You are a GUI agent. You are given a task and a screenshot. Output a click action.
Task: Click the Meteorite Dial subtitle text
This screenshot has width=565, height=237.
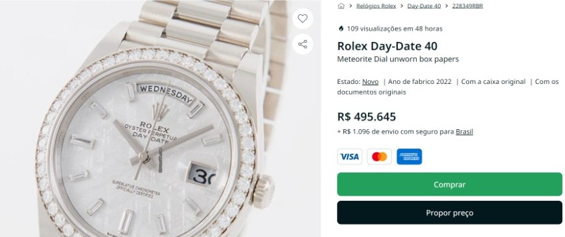tap(398, 59)
